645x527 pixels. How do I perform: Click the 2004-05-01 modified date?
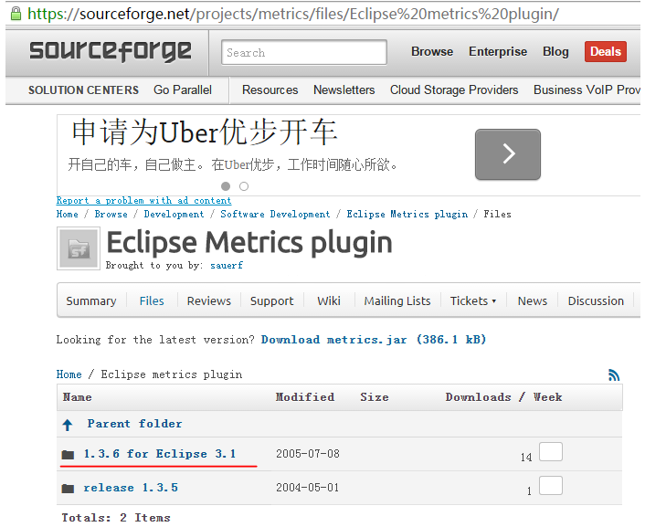point(308,488)
